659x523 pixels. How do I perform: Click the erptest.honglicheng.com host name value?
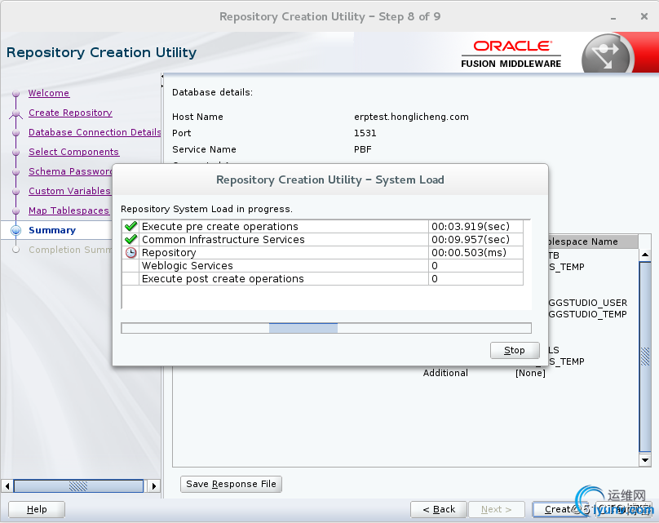411,117
